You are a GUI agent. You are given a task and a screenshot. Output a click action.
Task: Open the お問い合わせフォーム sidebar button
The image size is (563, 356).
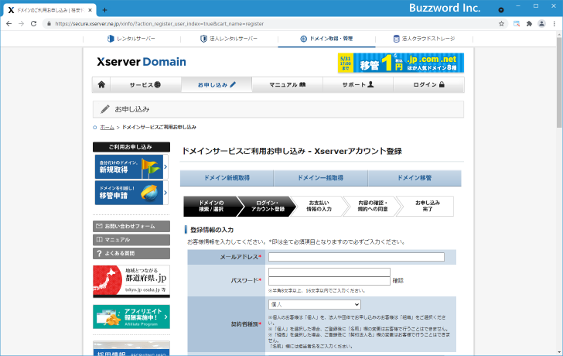click(131, 226)
